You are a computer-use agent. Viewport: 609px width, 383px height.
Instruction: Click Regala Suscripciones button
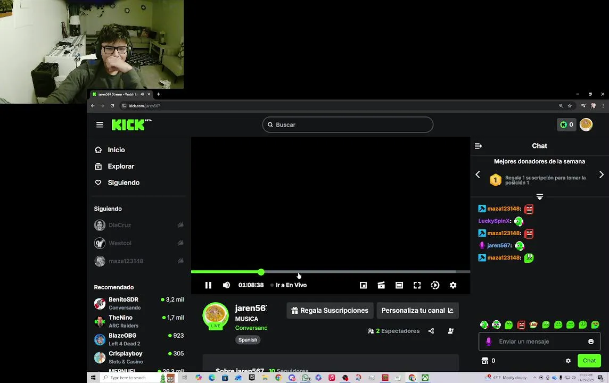(330, 311)
